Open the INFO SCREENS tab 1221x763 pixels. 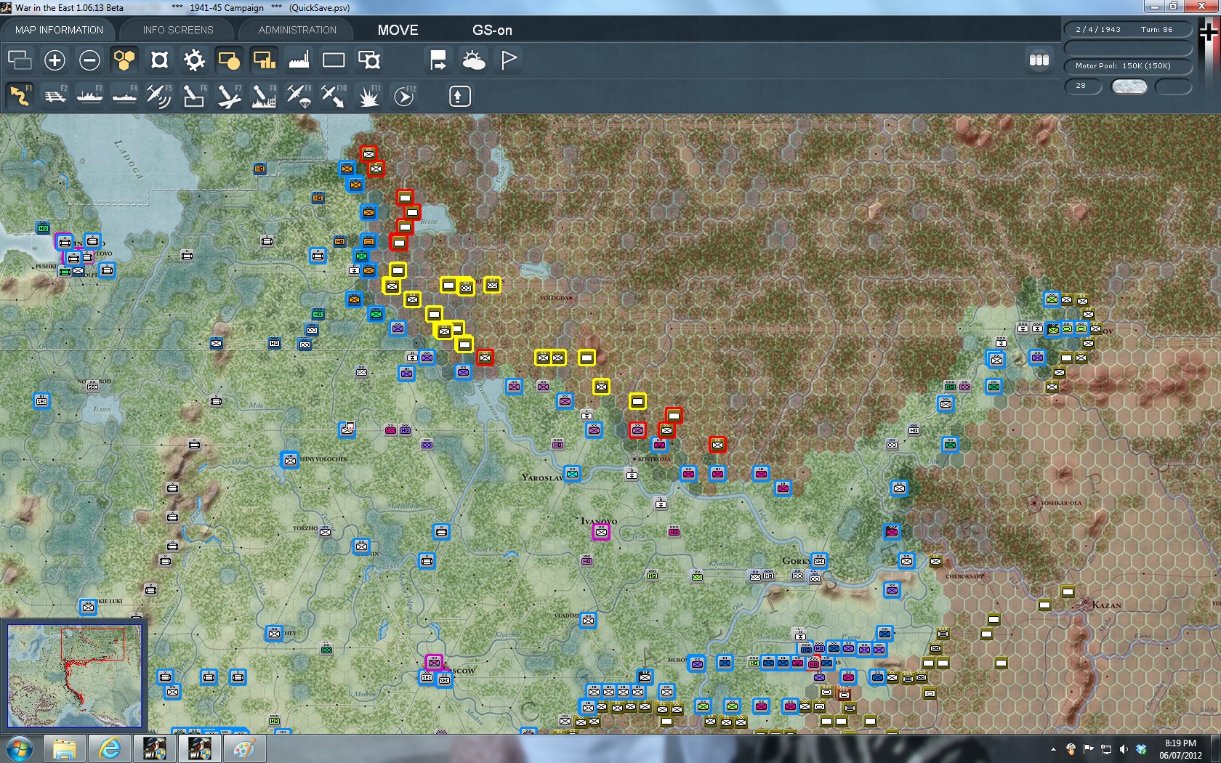178,30
